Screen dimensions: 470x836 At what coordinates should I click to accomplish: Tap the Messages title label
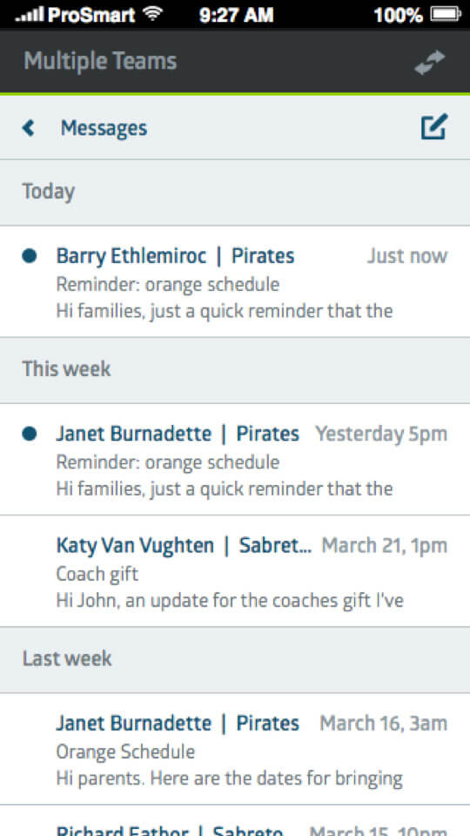pos(104,128)
